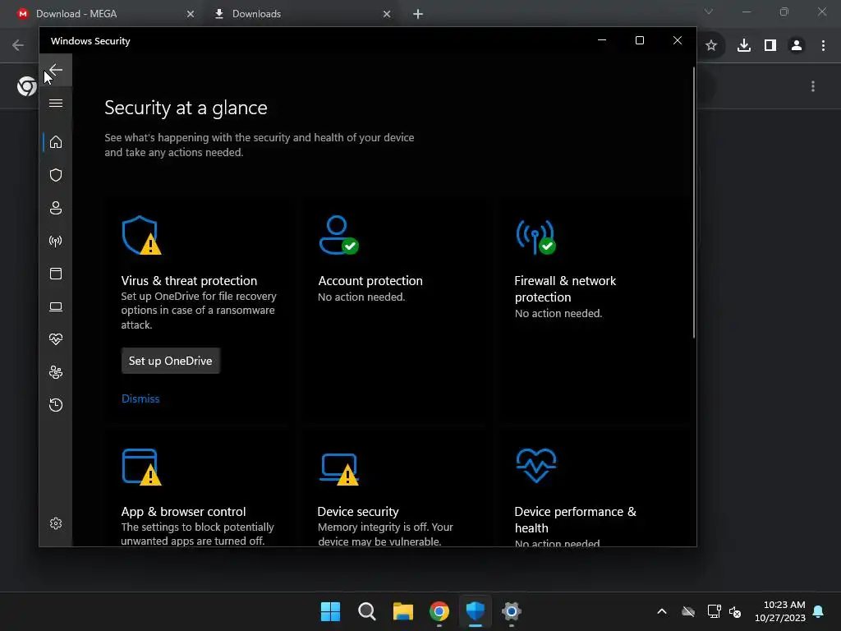Viewport: 841px width, 631px height.
Task: Open the Device security heading
Action: [x=358, y=512]
